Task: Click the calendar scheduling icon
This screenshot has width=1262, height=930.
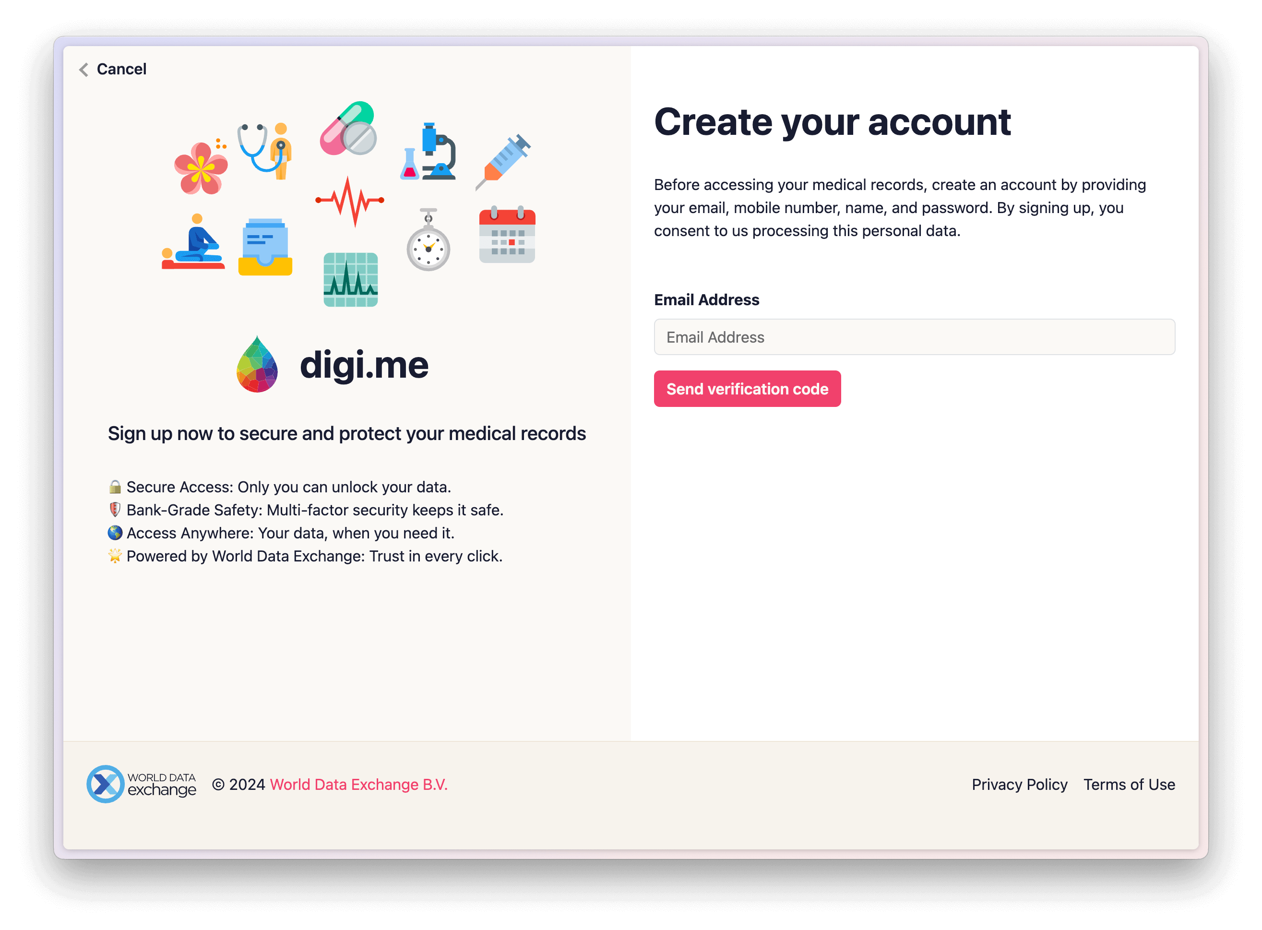Action: pos(507,232)
